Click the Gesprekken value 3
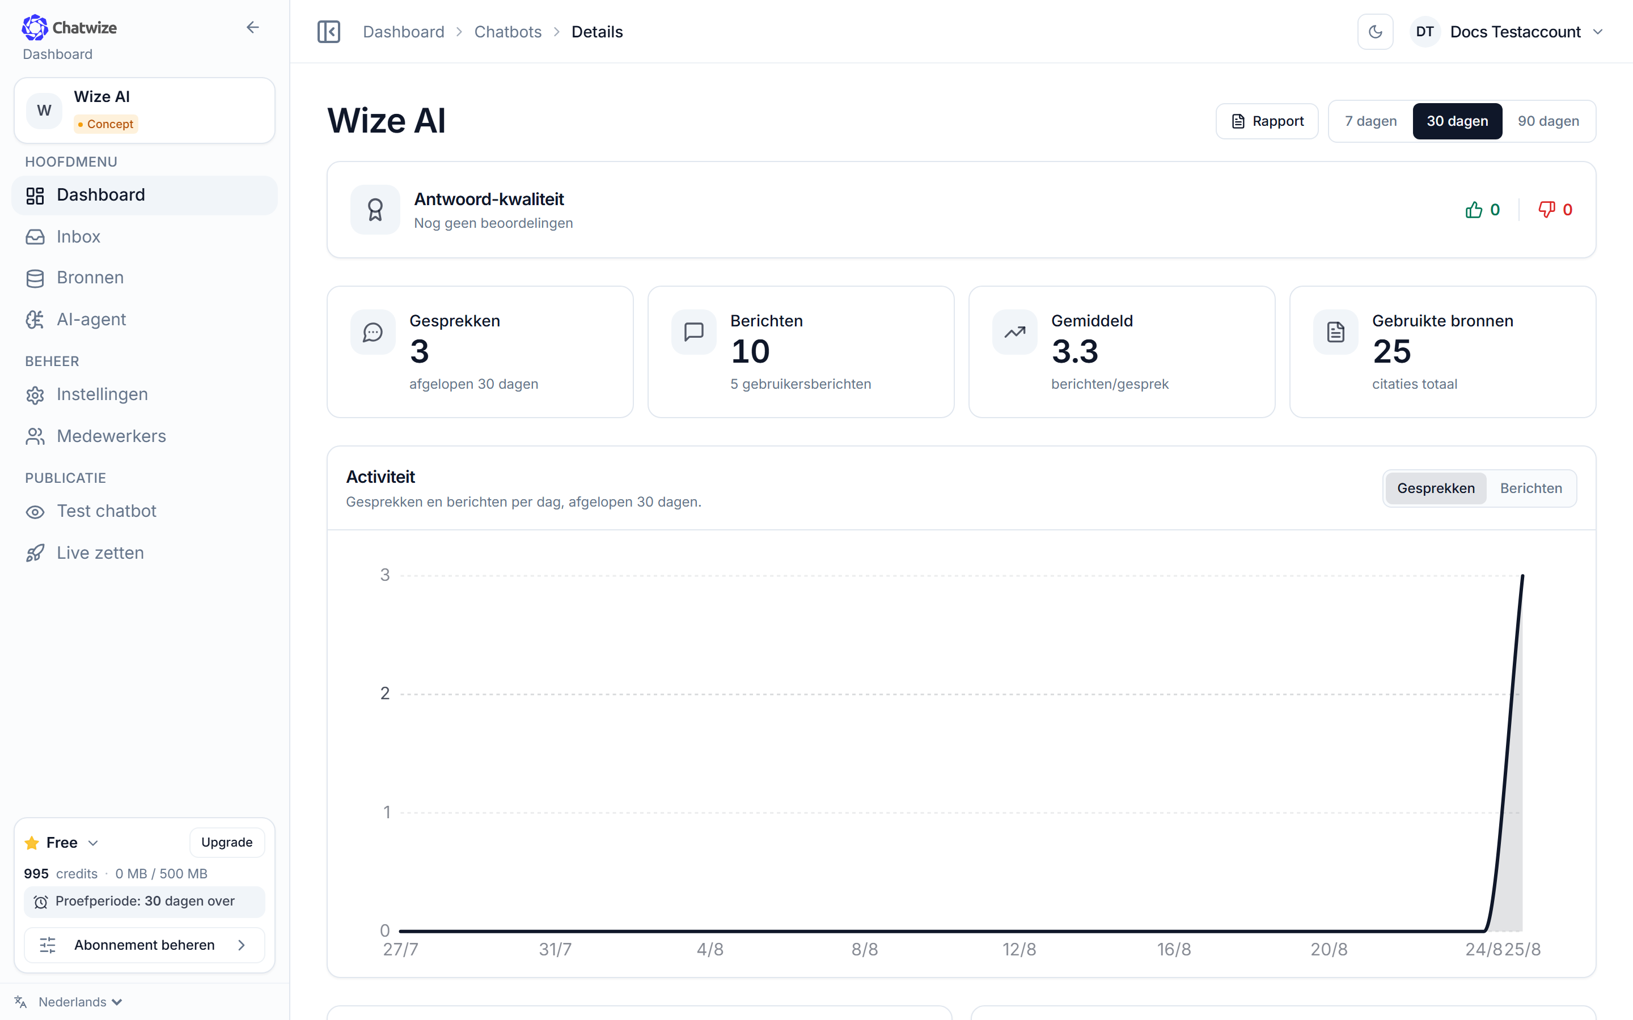 click(x=419, y=351)
